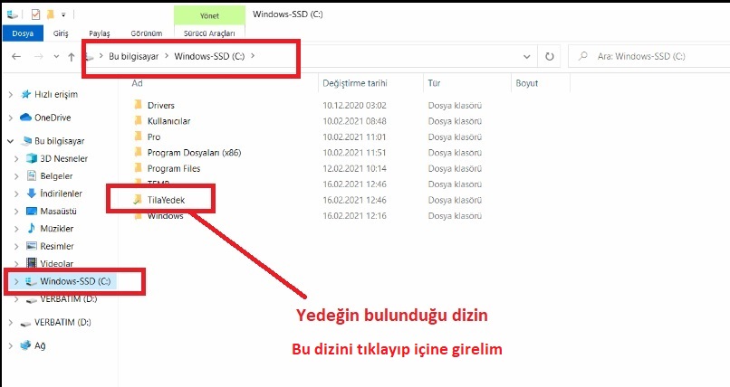
Task: Click the İndirilenler download arrow icon
Action: (32, 193)
